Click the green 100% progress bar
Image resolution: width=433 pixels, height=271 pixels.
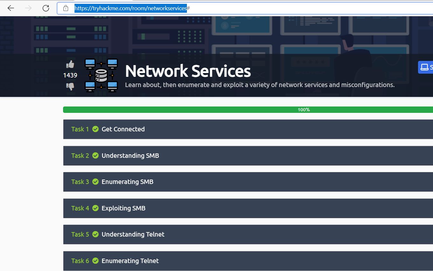pyautogui.click(x=248, y=110)
